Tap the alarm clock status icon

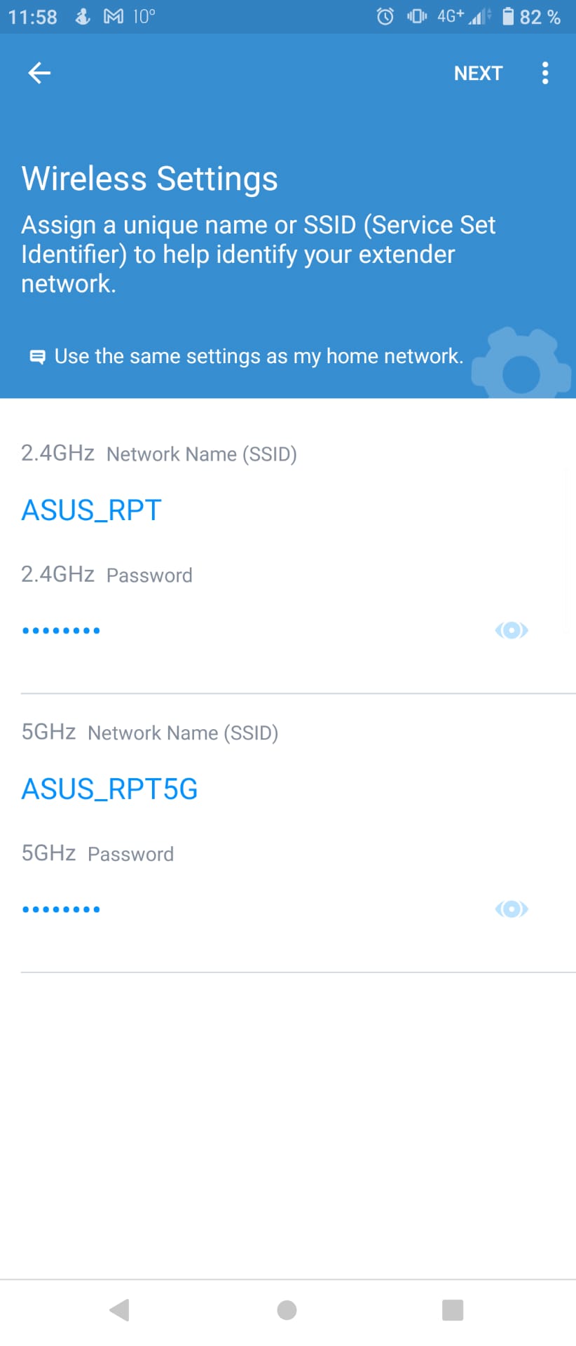coord(385,16)
